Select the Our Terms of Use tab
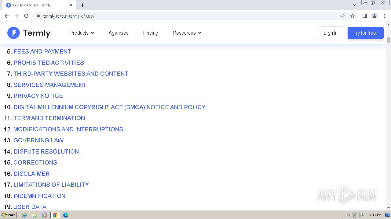 [x=39, y=5]
